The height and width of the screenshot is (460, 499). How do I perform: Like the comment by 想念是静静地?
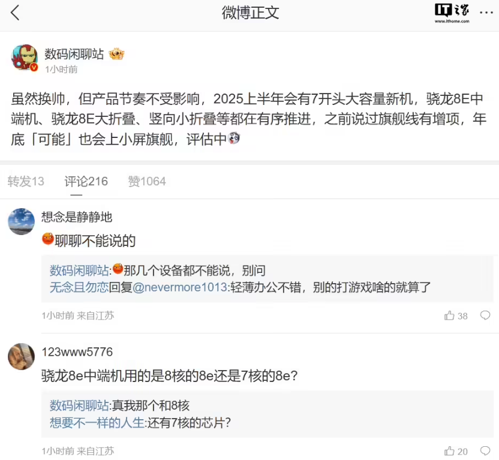[449, 315]
